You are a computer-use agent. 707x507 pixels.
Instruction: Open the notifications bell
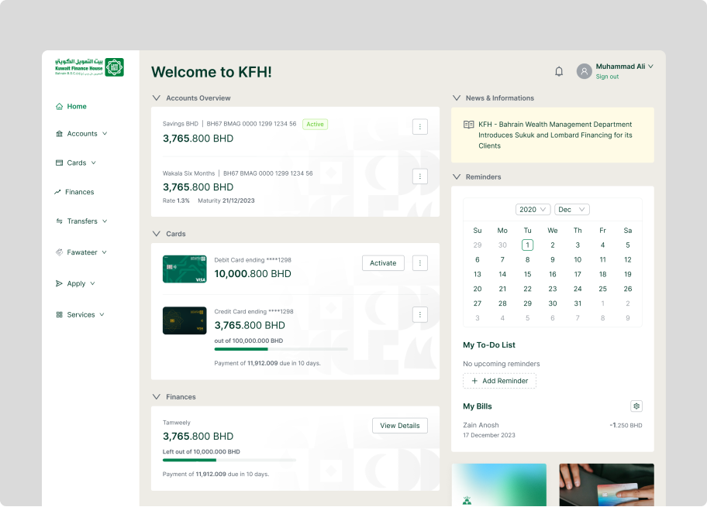tap(559, 71)
